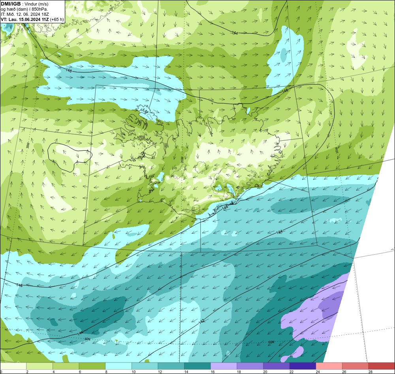The image size is (395, 374).
Task: Click the legend tick label '16'
Action: 213,372
